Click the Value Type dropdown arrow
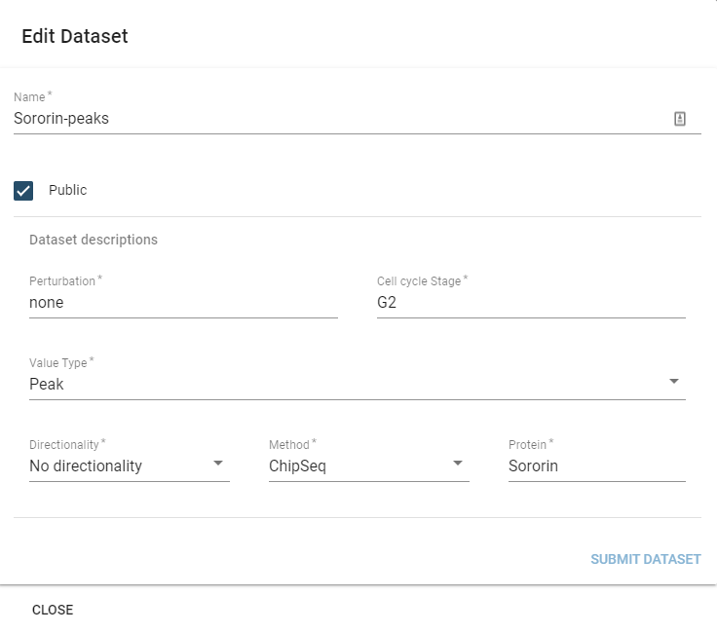717x633 pixels. coord(674,382)
